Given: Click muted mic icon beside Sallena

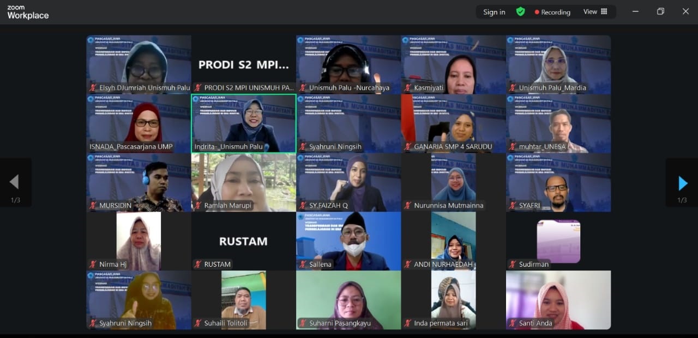Looking at the screenshot, I should (303, 264).
